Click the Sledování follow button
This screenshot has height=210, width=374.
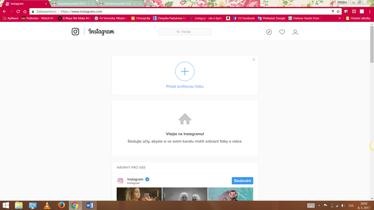coord(242,181)
